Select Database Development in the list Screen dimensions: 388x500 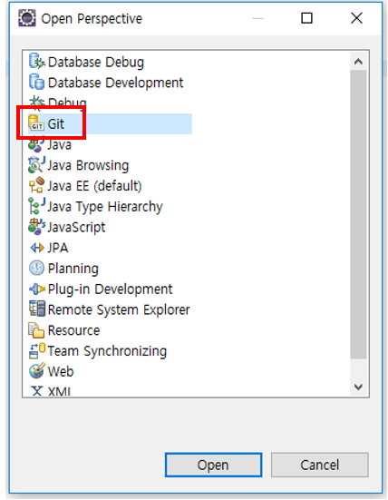[115, 83]
